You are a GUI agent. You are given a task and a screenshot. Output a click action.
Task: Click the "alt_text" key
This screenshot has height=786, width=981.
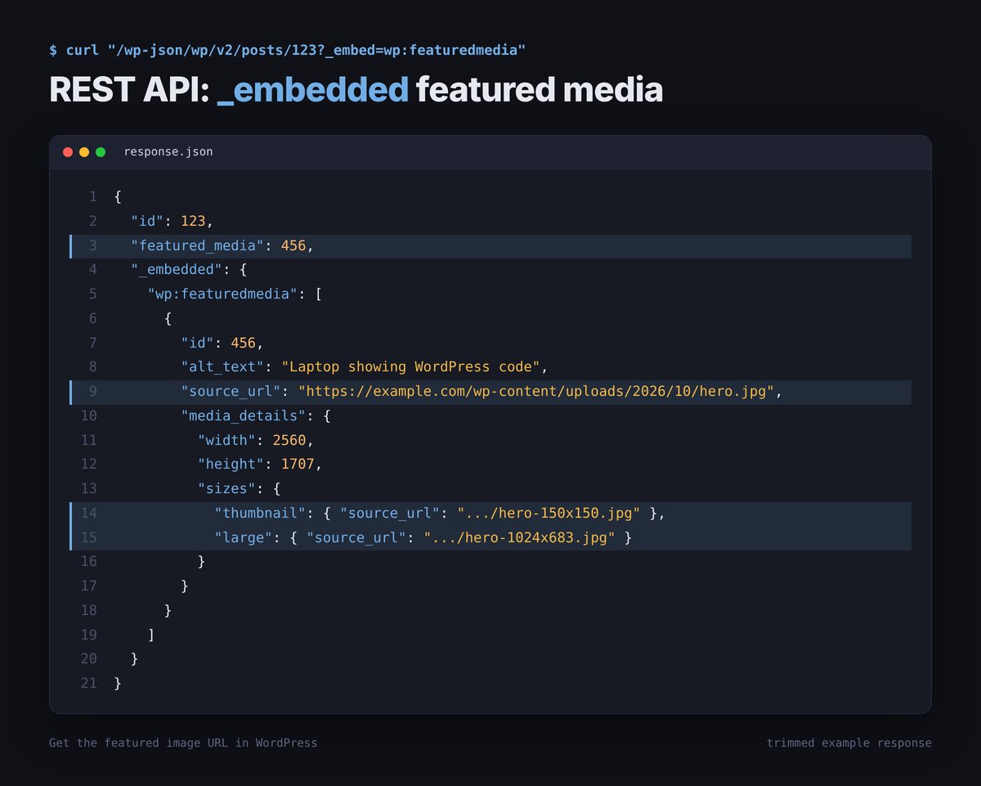[x=222, y=367]
